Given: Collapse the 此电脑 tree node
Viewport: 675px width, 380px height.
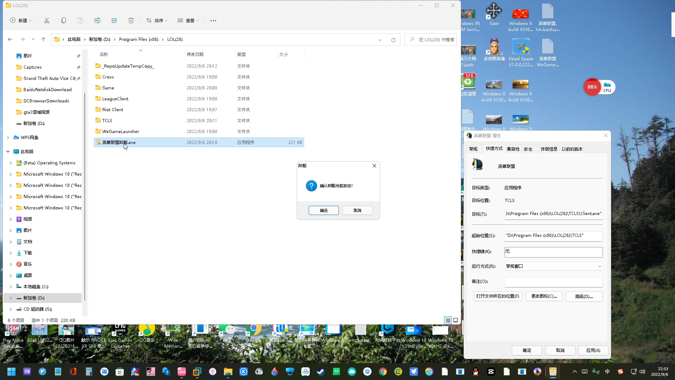Looking at the screenshot, I should coord(8,152).
